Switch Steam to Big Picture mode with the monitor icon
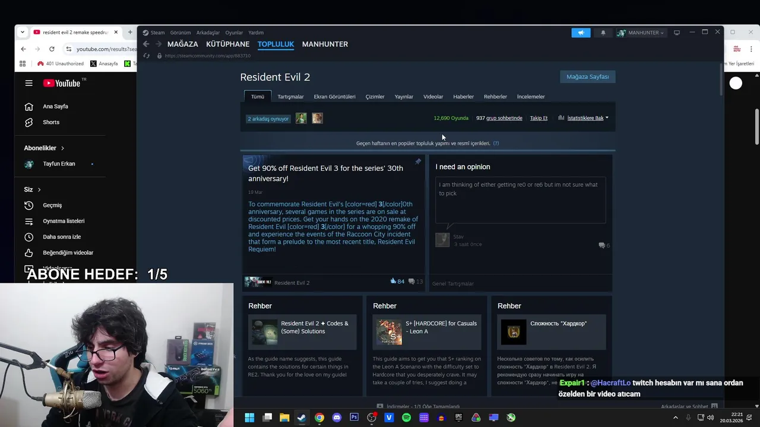 (676, 33)
